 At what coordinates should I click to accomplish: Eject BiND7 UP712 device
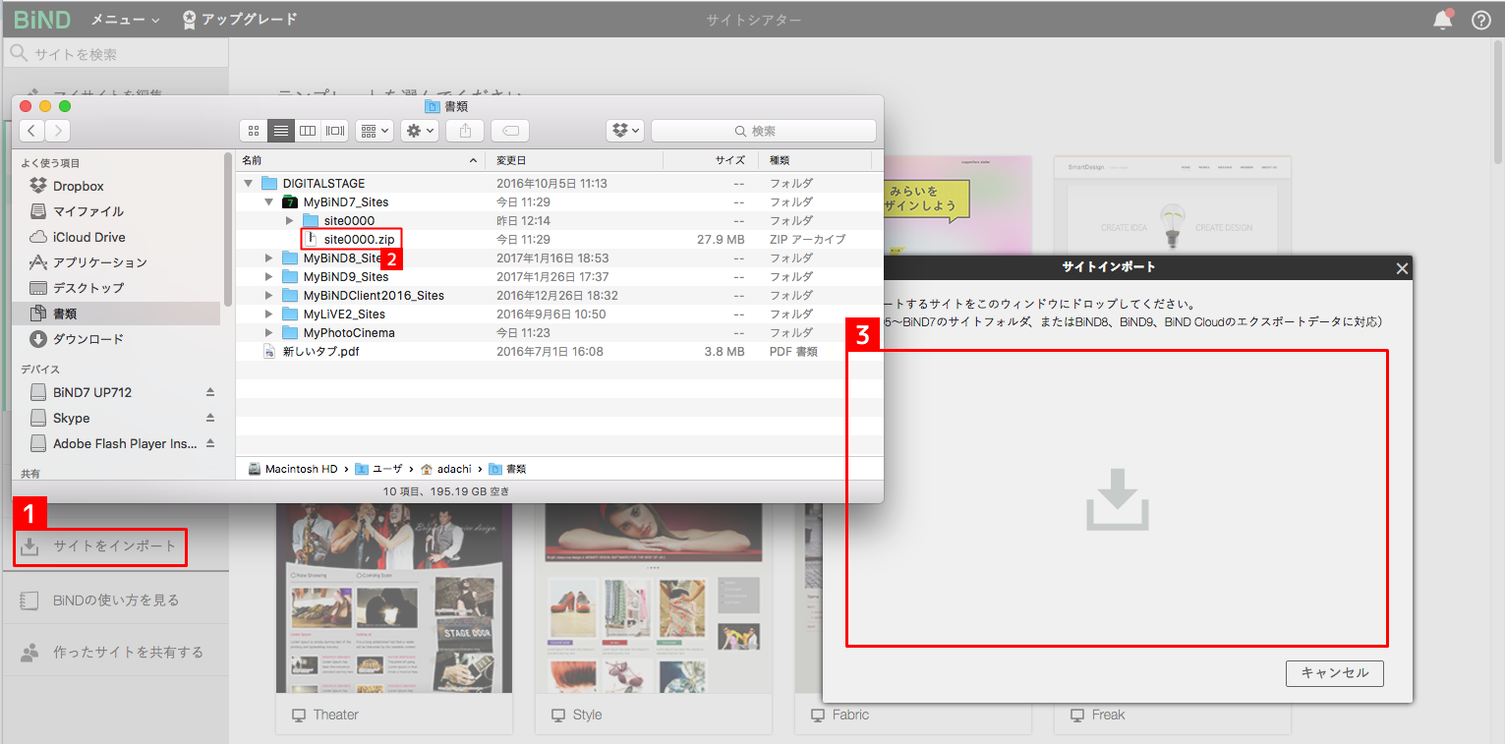point(209,392)
